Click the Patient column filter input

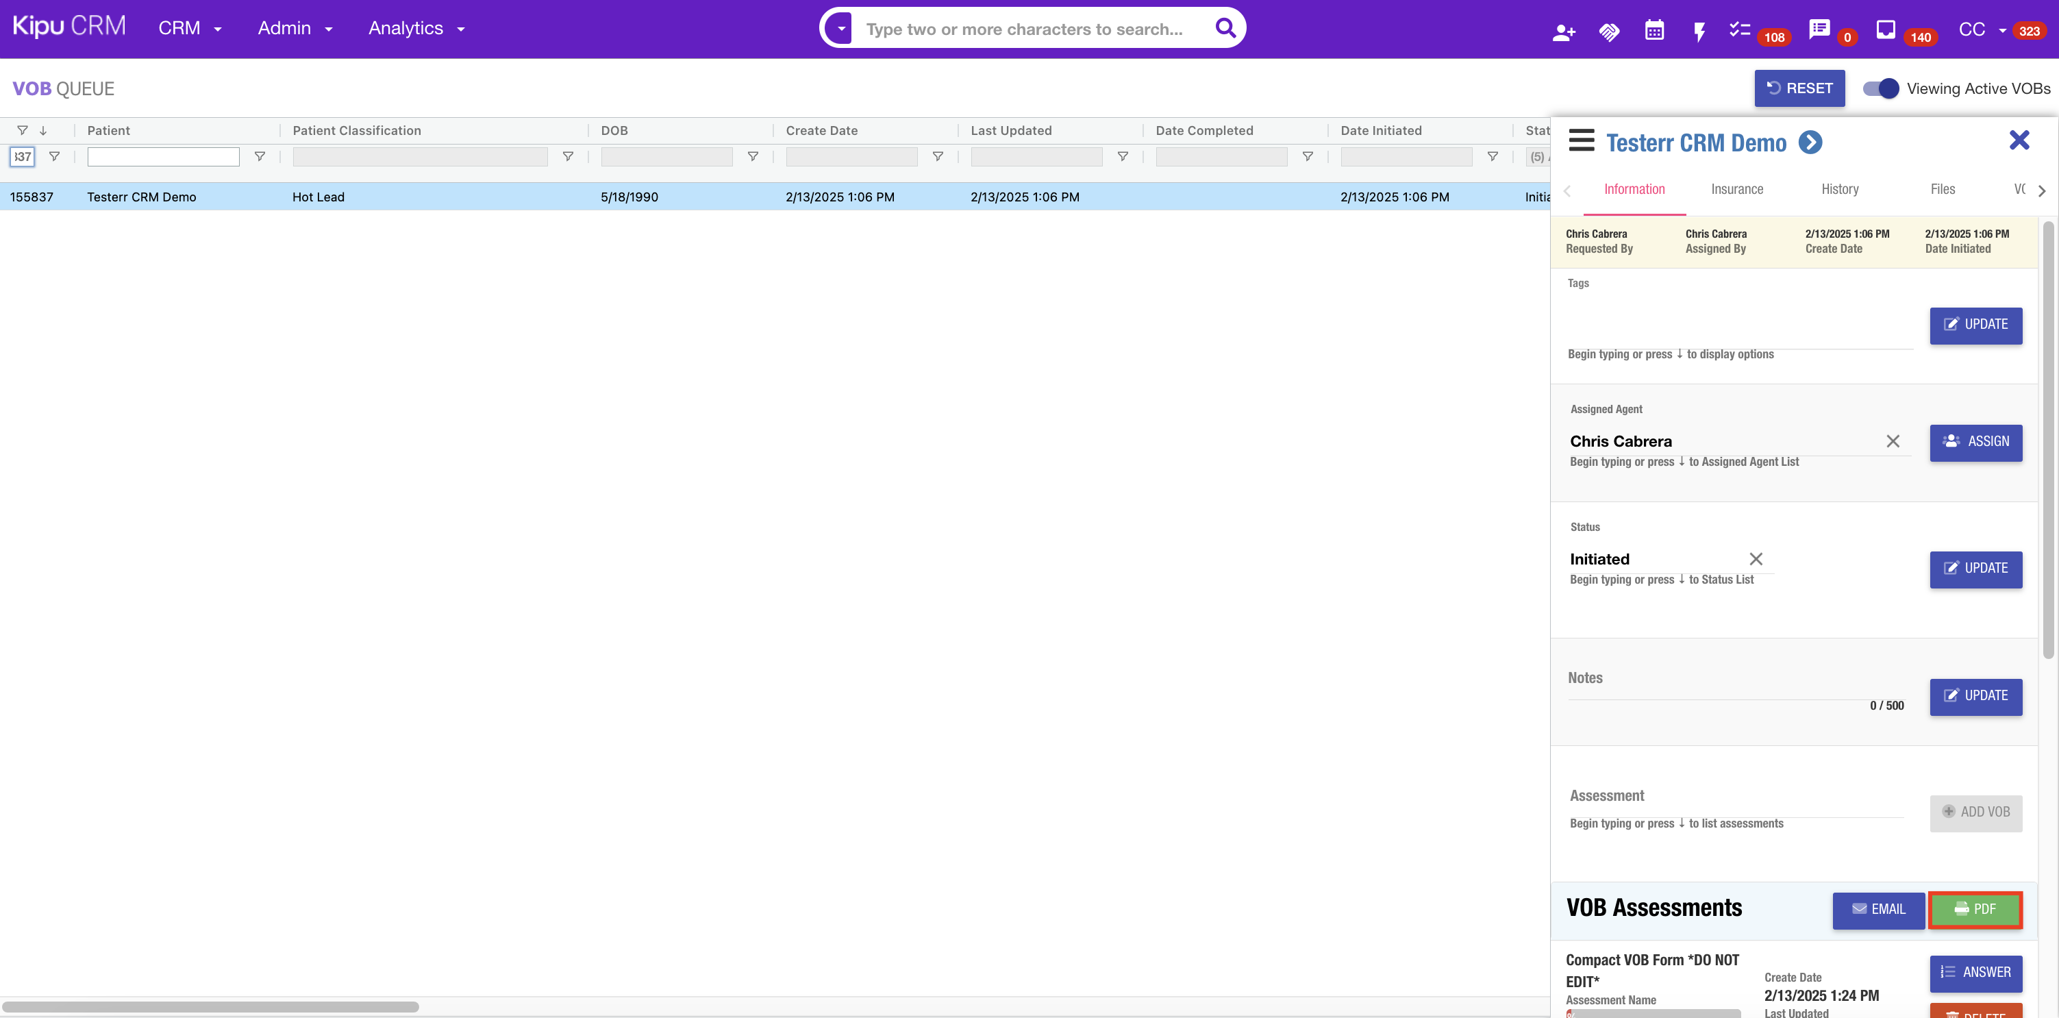point(163,157)
